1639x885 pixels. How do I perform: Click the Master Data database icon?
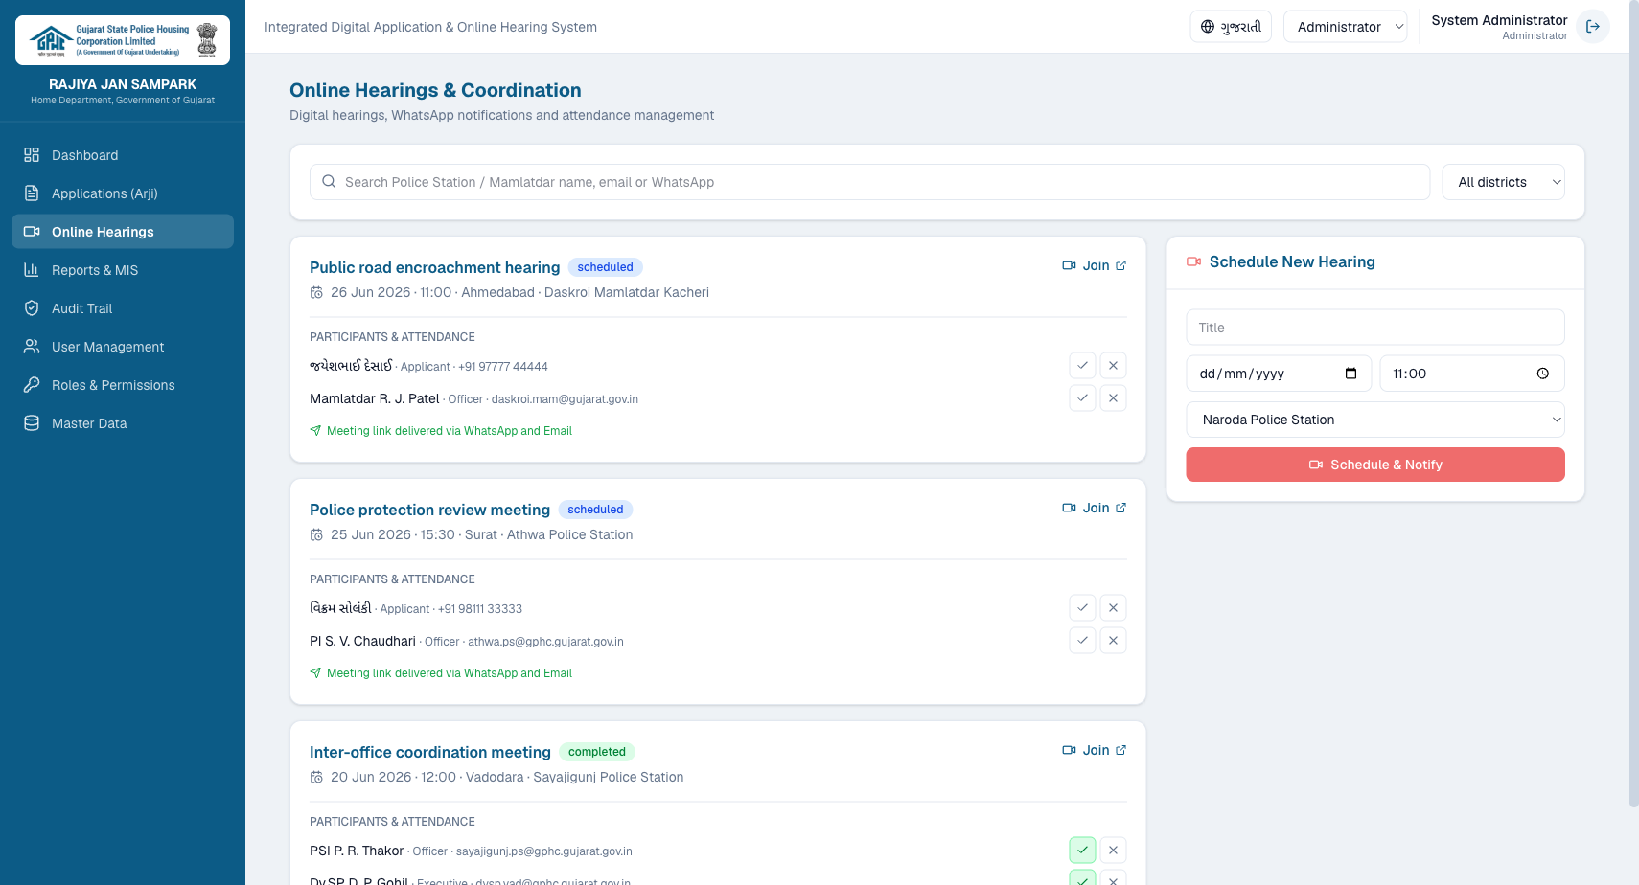(x=32, y=423)
